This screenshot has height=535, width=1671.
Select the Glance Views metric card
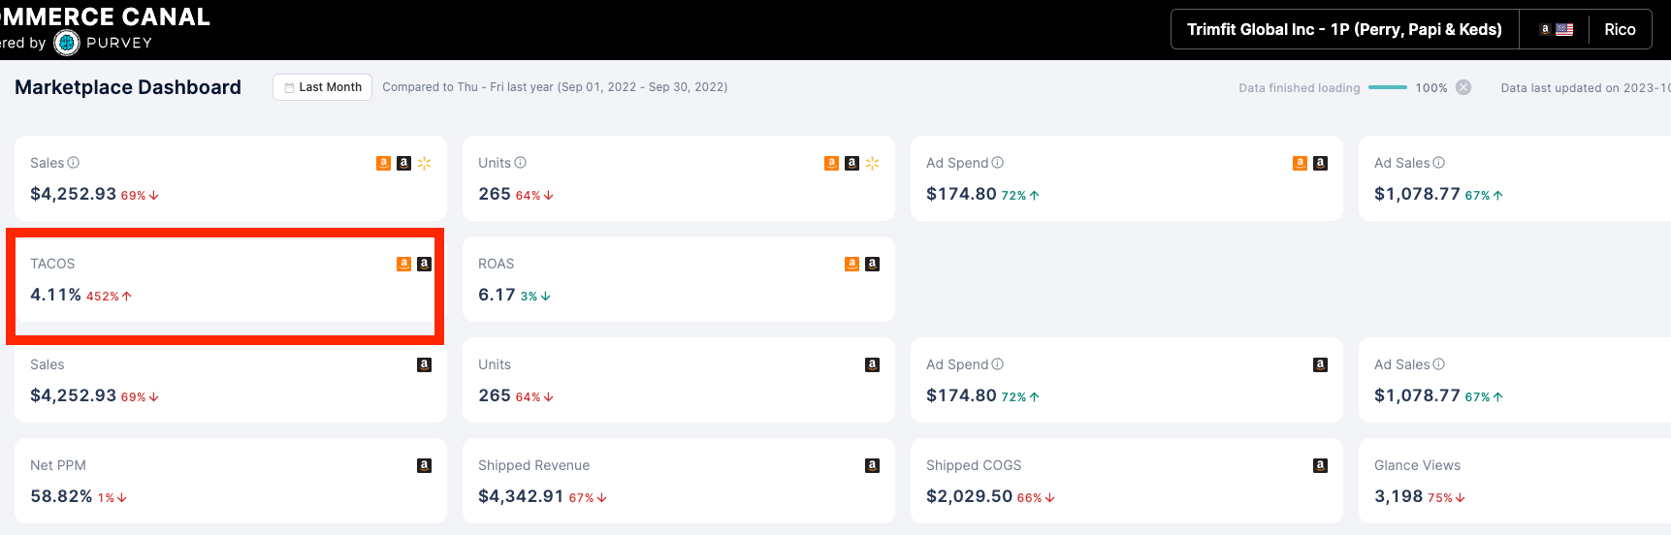point(1513,481)
